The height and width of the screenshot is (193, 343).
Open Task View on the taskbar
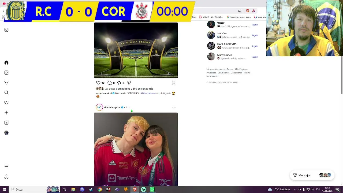[64, 190]
